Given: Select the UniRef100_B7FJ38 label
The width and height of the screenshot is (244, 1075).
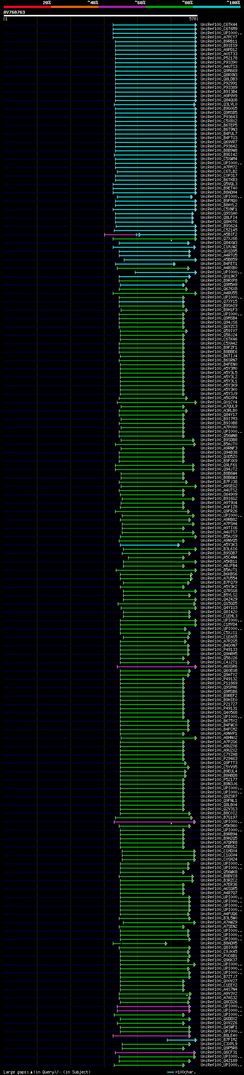Looking at the screenshot, I should (x=219, y=482).
